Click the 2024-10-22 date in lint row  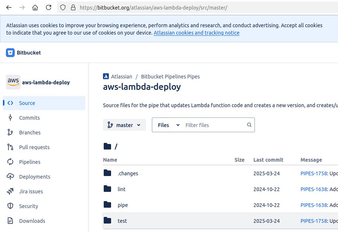(x=266, y=189)
